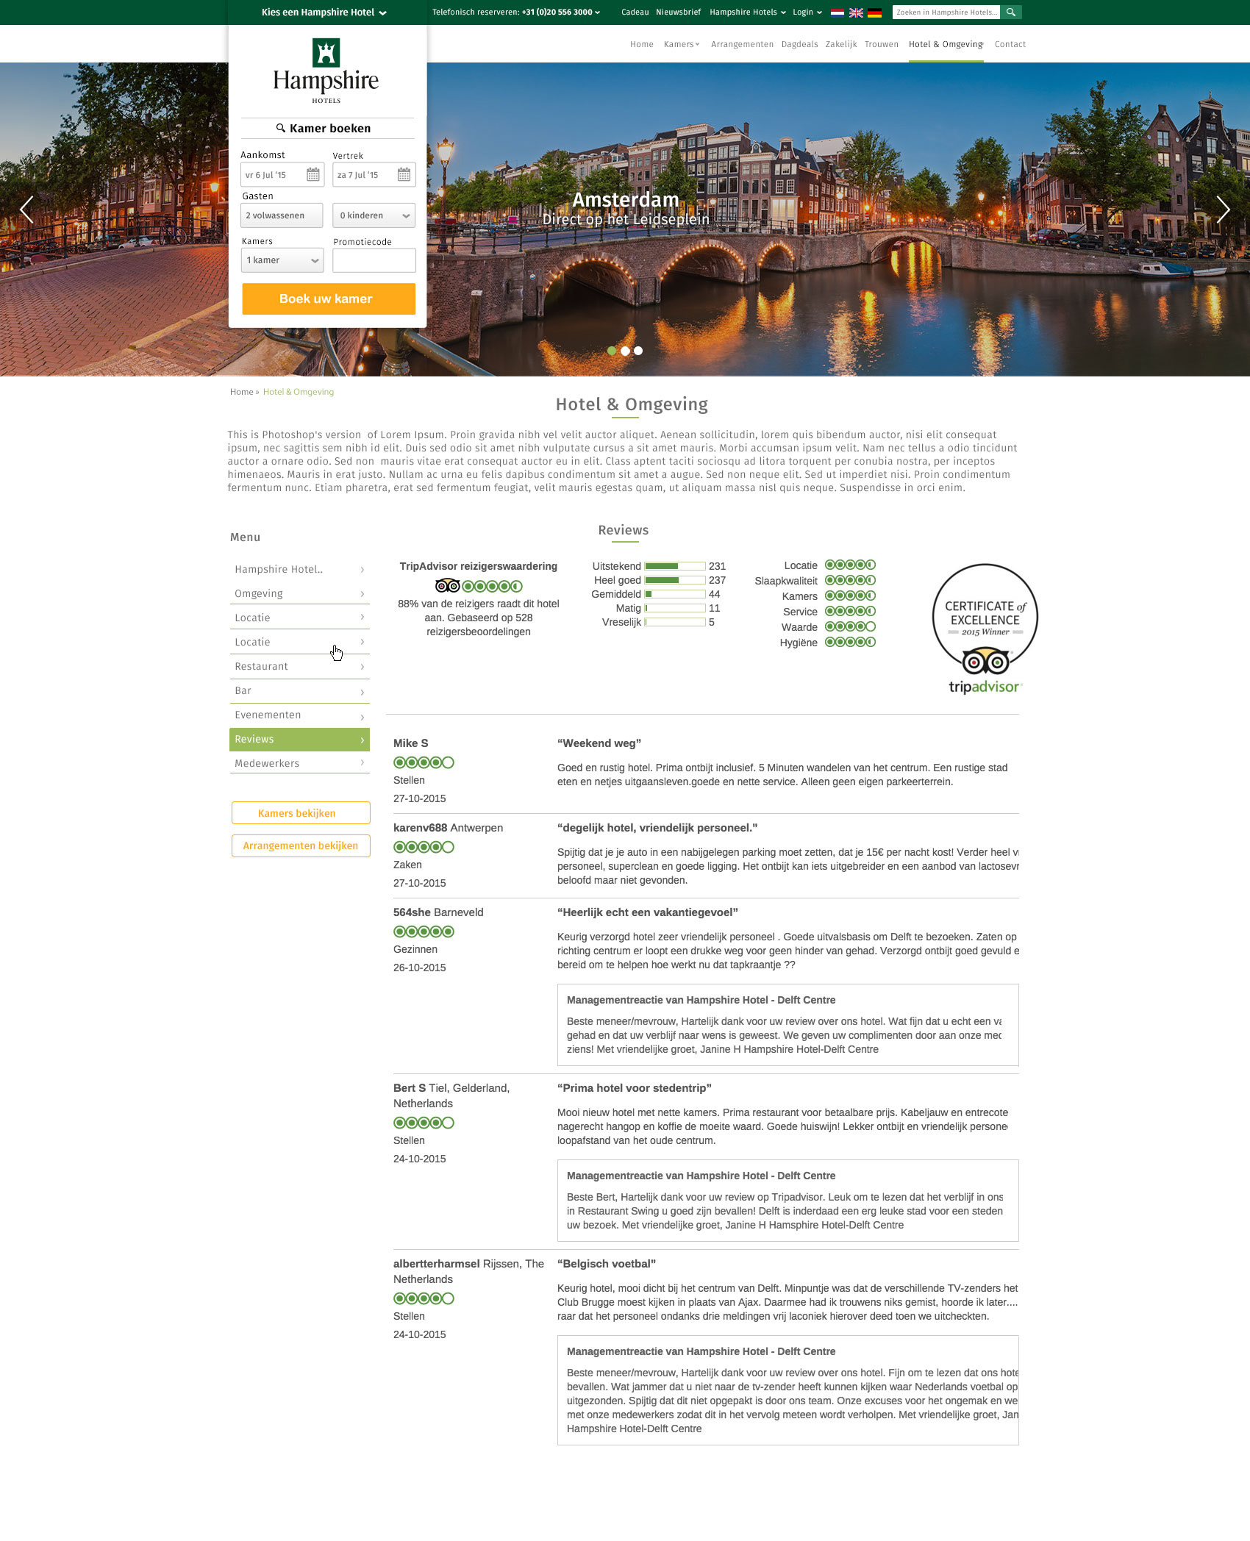Screen dimensions: 1250x1541
Task: Click the Boek uw kamer button
Action: click(x=329, y=298)
